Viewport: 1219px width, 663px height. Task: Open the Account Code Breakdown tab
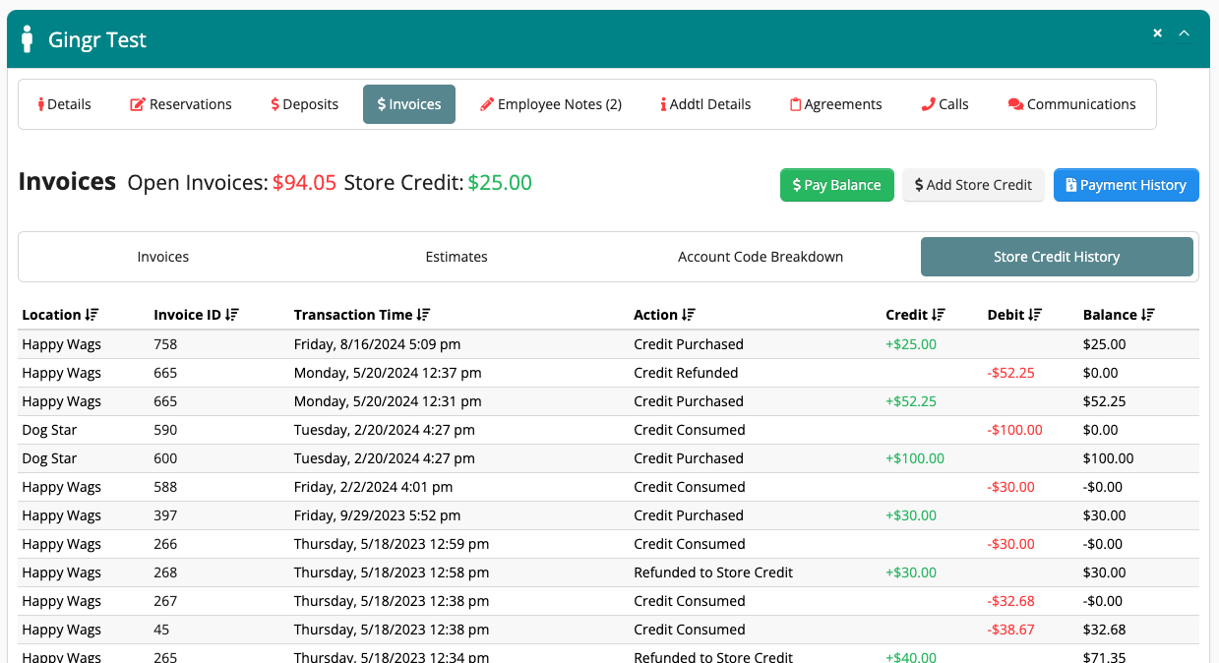pos(760,257)
